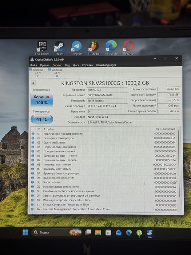191x255 pixels.
Task: Select the Критическое предупреждение row
Action: [104, 134]
